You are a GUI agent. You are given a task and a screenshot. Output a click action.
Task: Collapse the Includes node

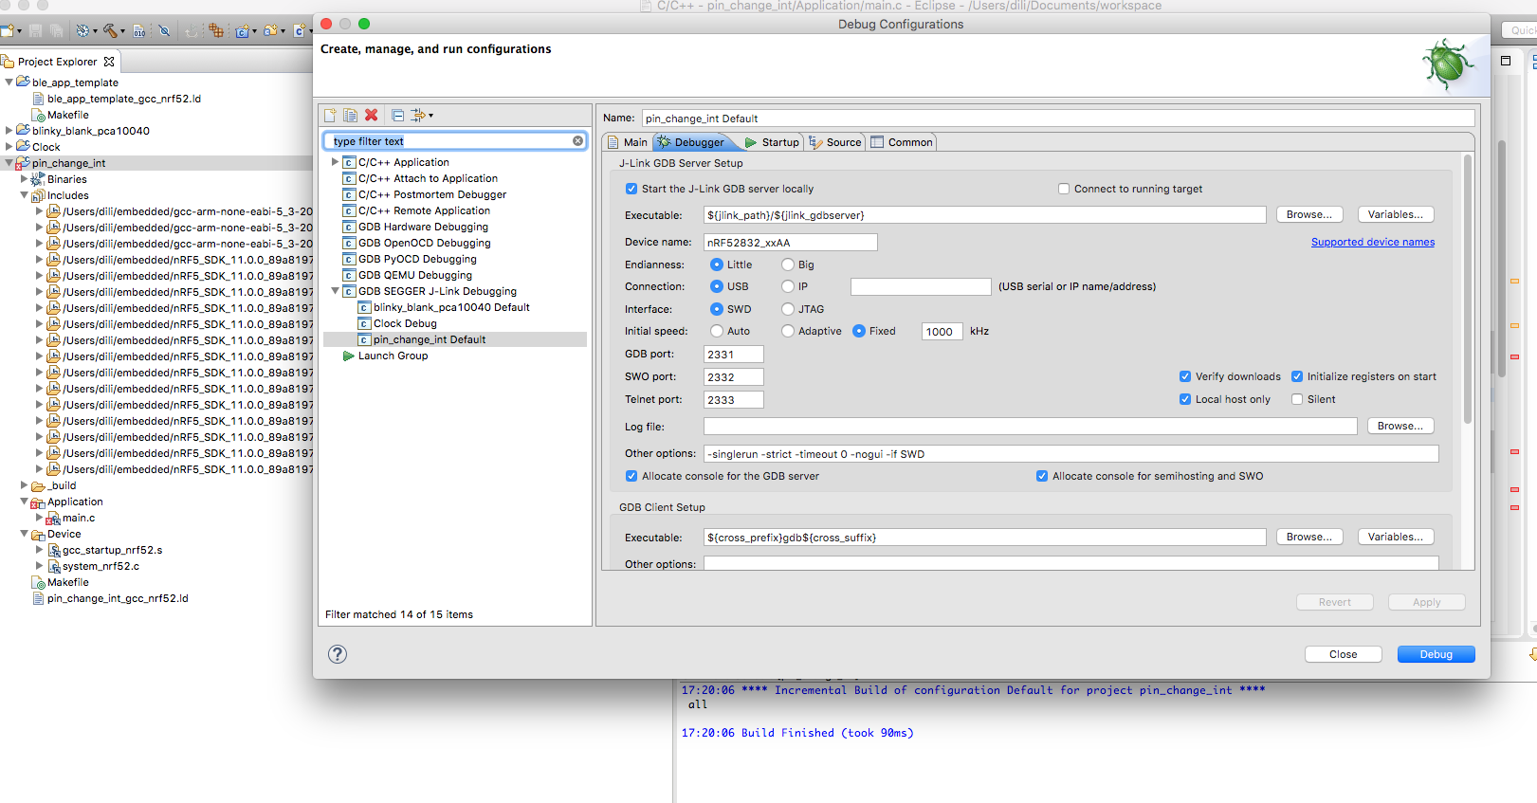25,195
